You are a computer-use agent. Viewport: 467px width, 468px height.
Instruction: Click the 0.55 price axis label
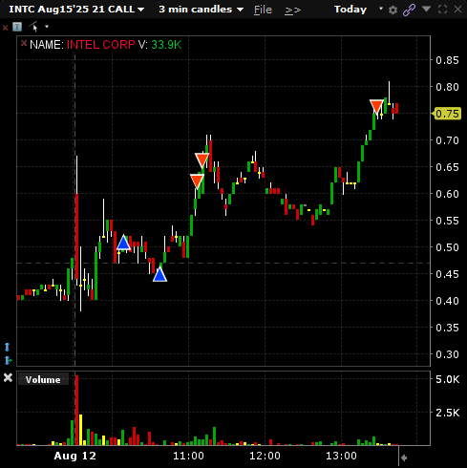pyautogui.click(x=447, y=221)
